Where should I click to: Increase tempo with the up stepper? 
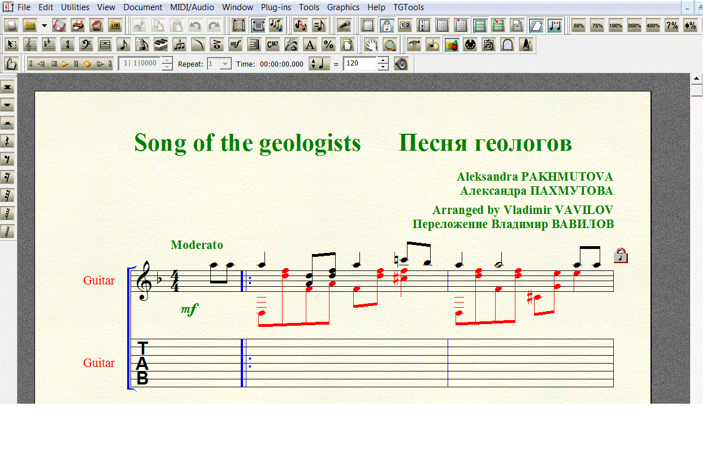[383, 60]
